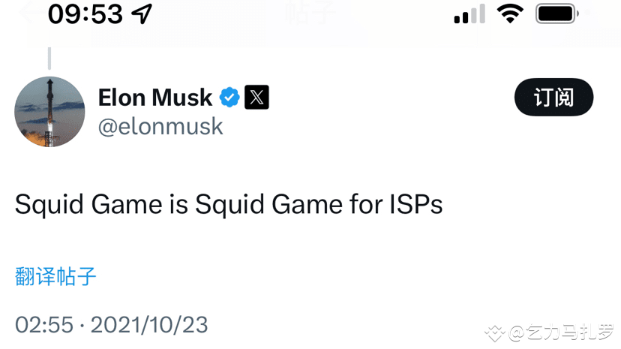621x349 pixels.
Task: Tap the battery indicator icon
Action: (x=556, y=14)
